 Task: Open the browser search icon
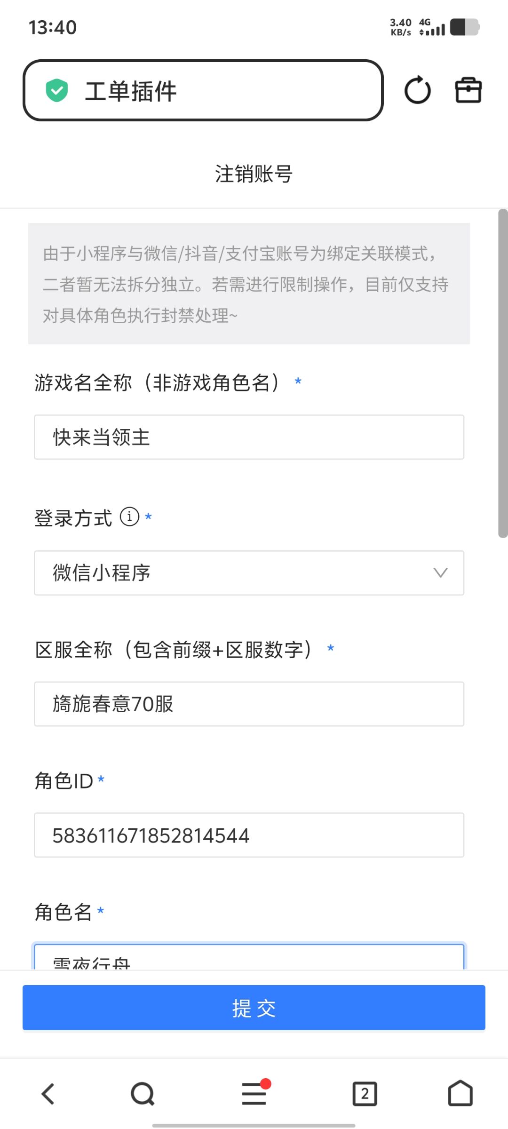tap(143, 1093)
